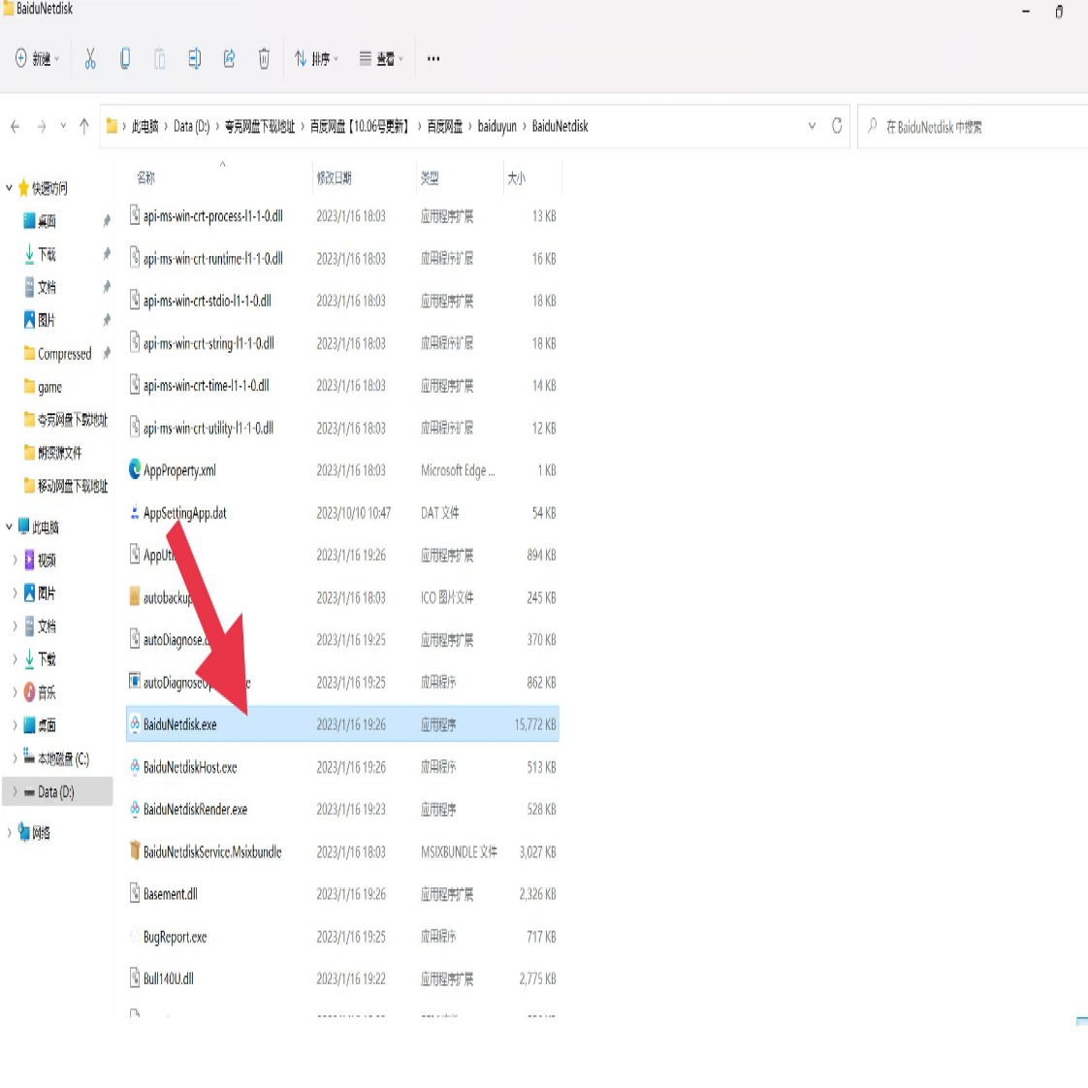
Task: Go back using the left arrow
Action: (x=16, y=126)
